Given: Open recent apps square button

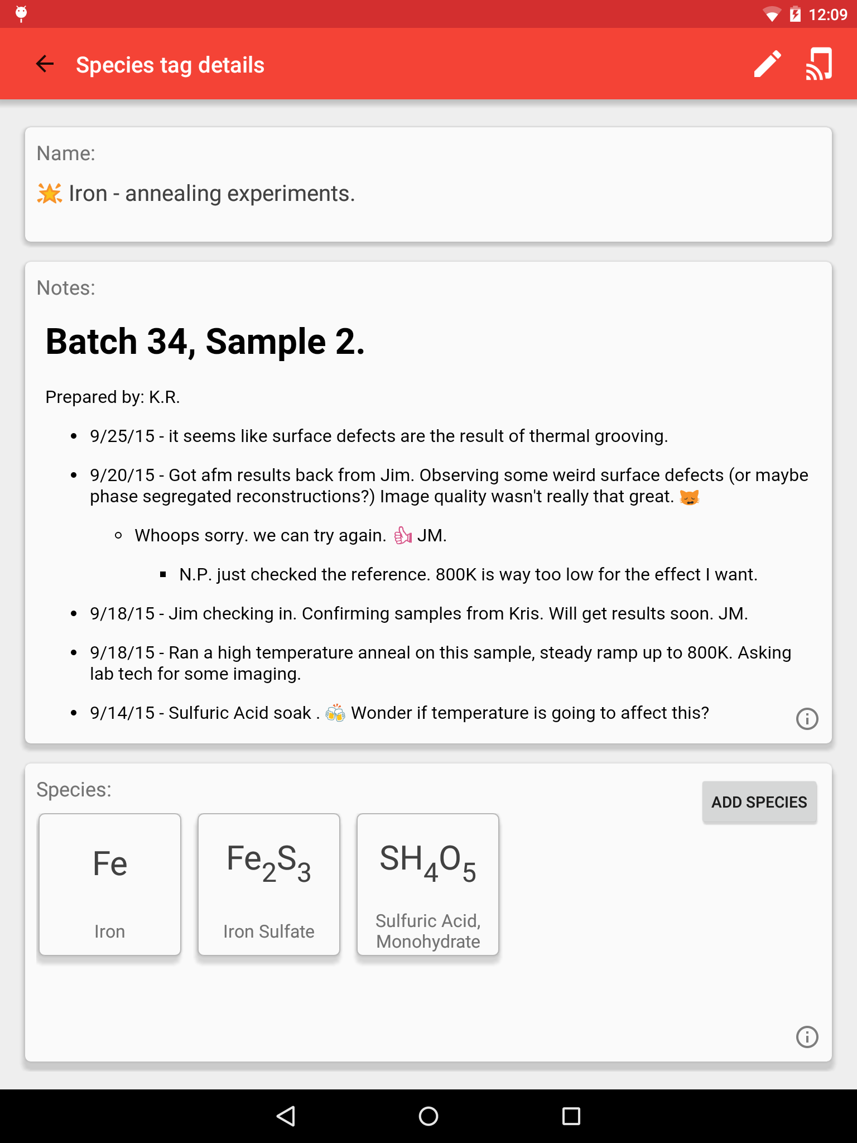Looking at the screenshot, I should (x=571, y=1116).
